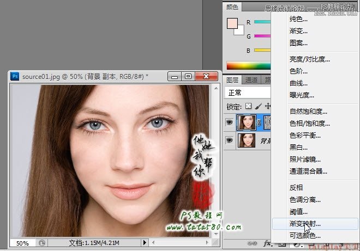
Task: Click the link layers chain icon
Action: (252, 243)
